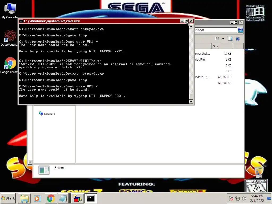272x204 pixels.
Task: Sort by the Size column header
Action: pyautogui.click(x=222, y=46)
